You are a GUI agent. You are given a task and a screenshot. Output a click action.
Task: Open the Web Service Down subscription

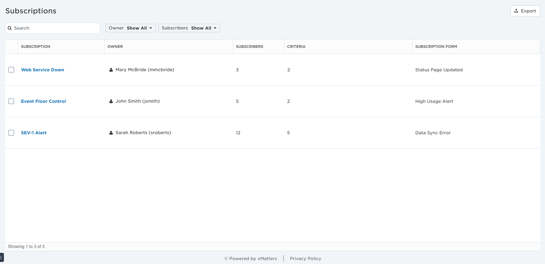point(43,70)
